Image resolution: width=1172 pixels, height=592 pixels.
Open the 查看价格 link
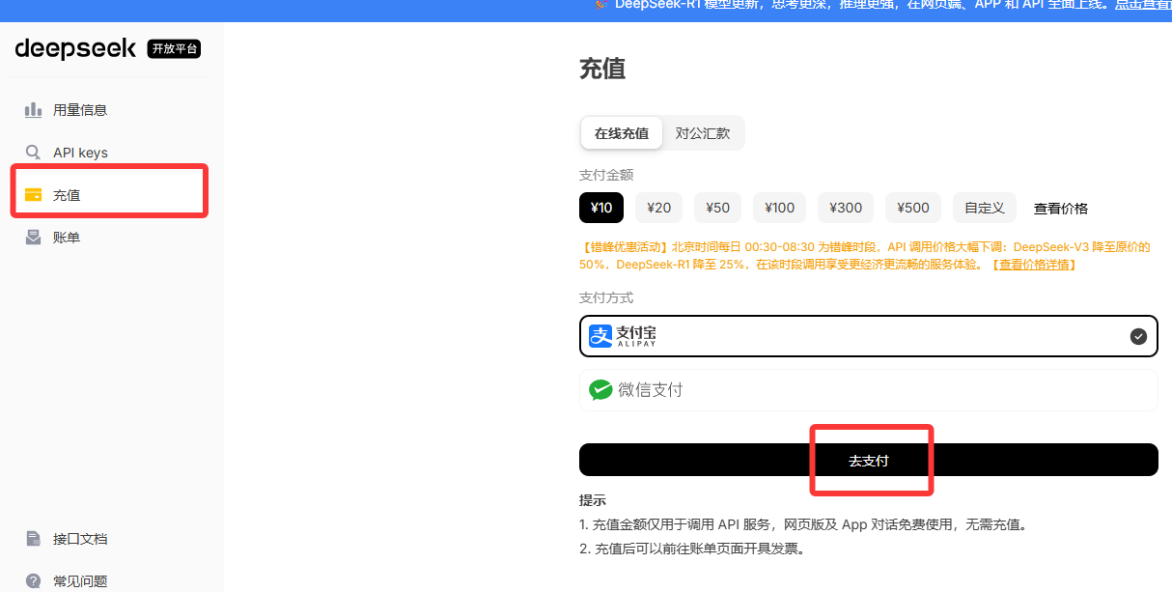point(1061,209)
